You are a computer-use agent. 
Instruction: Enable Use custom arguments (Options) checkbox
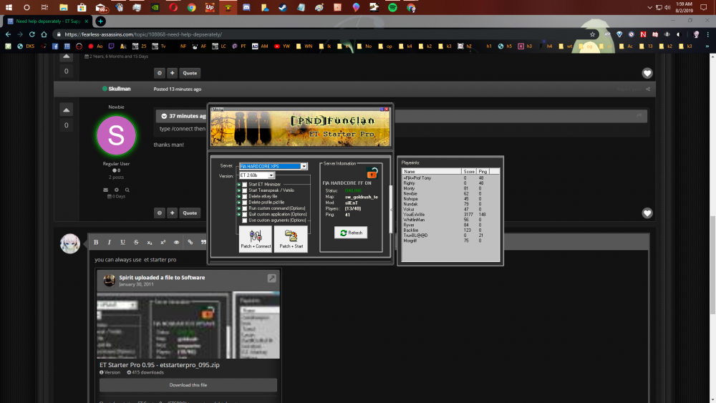(245, 220)
